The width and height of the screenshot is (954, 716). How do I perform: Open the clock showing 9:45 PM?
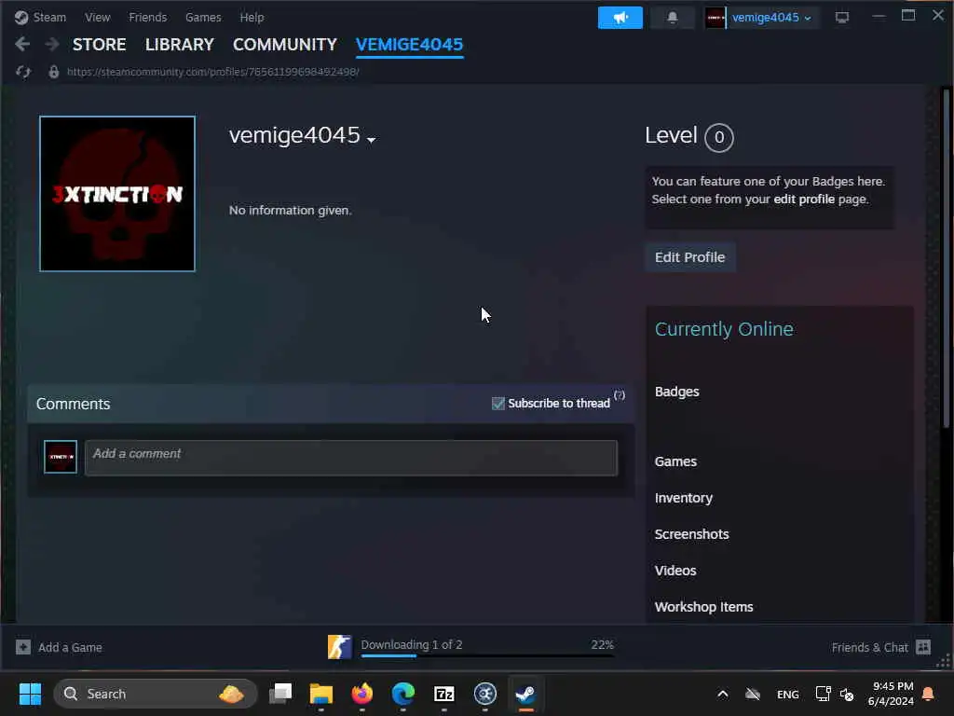click(x=892, y=694)
